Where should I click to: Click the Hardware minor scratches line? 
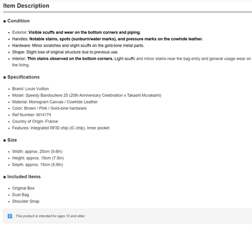[x=78, y=45]
